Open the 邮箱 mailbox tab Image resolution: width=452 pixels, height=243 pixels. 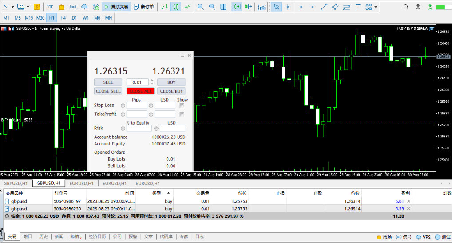point(76,236)
